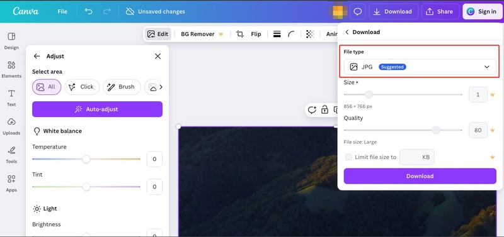This screenshot has width=504, height=237.
Task: Click the corner rounding icon
Action: [x=291, y=34]
